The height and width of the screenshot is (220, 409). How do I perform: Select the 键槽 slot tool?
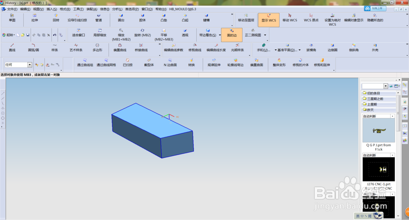pyautogui.click(x=206, y=18)
